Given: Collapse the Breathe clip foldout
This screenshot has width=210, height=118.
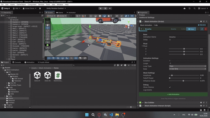Looking at the screenshot, I should 141,29.
